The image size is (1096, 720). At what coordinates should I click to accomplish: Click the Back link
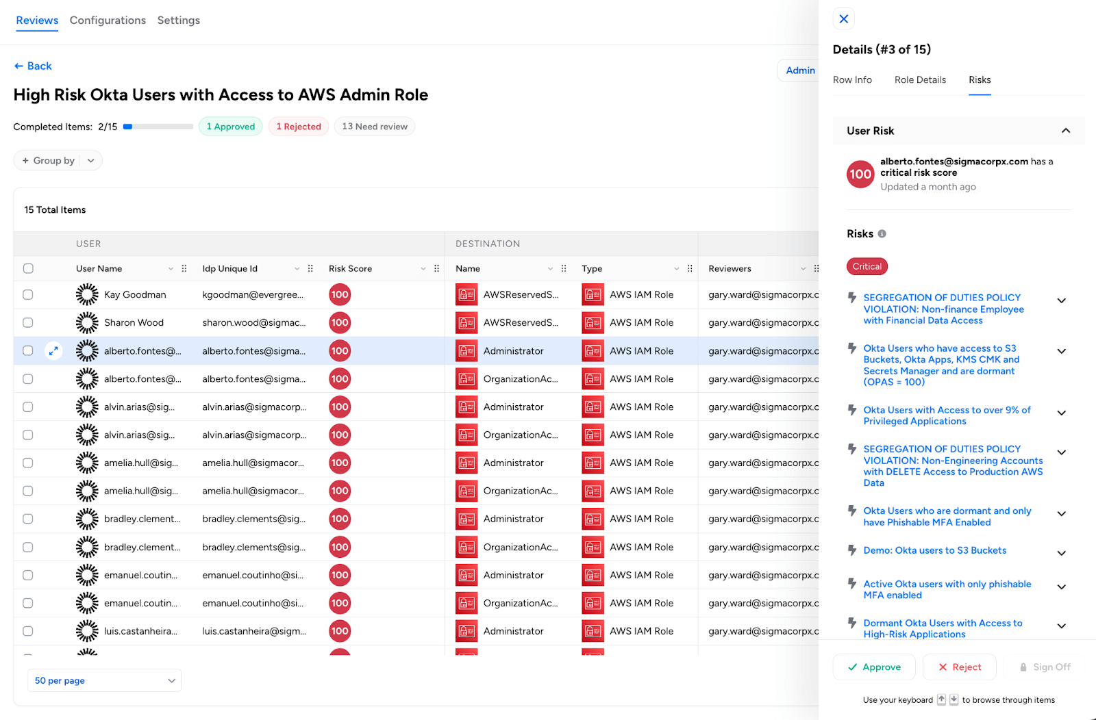click(x=33, y=66)
